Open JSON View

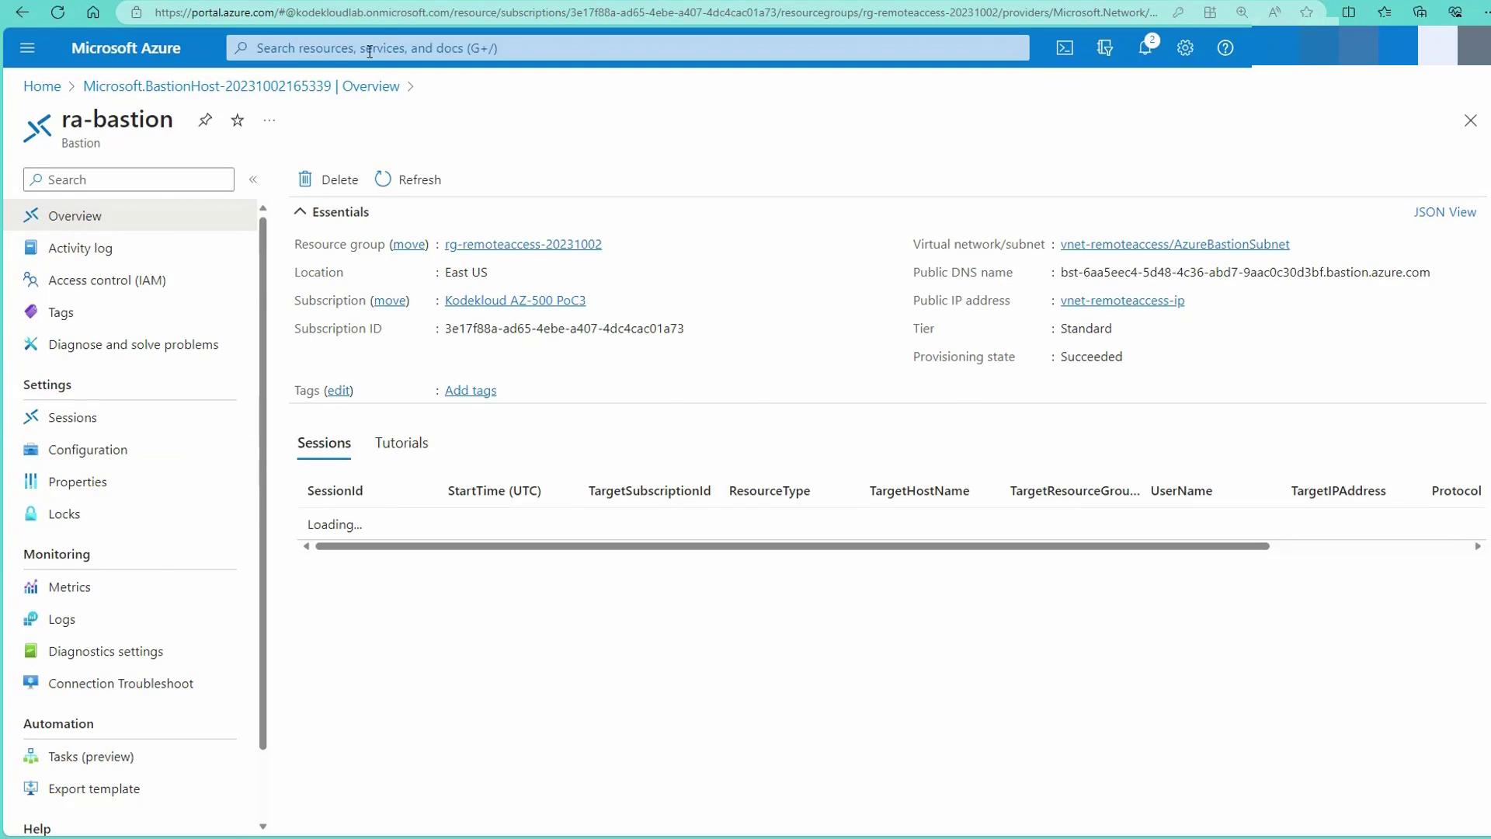pyautogui.click(x=1444, y=212)
